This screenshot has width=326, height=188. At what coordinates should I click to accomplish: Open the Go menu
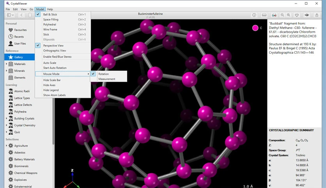coord(31,9)
